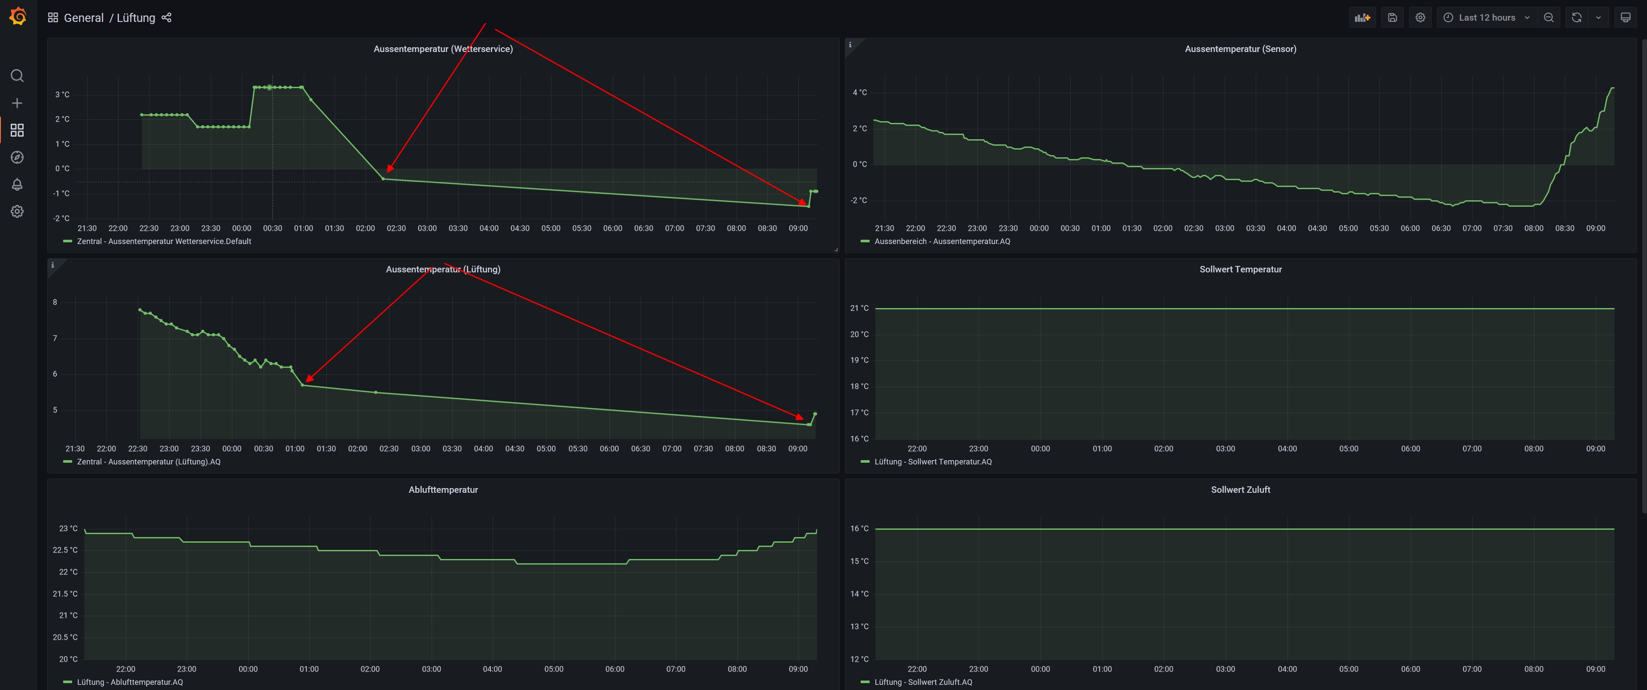This screenshot has height=690, width=1647.
Task: Toggle legend series Aussentemperatur Wetterservice.Default
Action: (x=164, y=242)
